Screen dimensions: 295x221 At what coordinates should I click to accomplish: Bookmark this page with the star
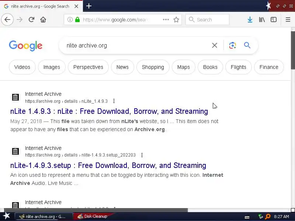point(176,20)
